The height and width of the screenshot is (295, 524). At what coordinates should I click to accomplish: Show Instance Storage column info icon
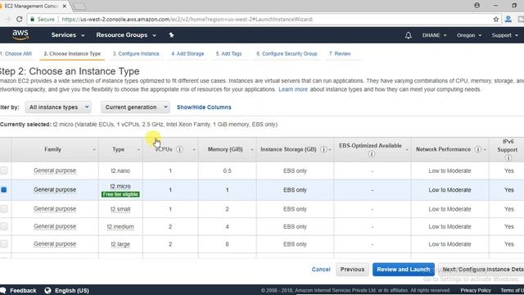tap(323, 149)
